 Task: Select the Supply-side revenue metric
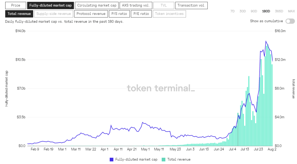coord(54,14)
